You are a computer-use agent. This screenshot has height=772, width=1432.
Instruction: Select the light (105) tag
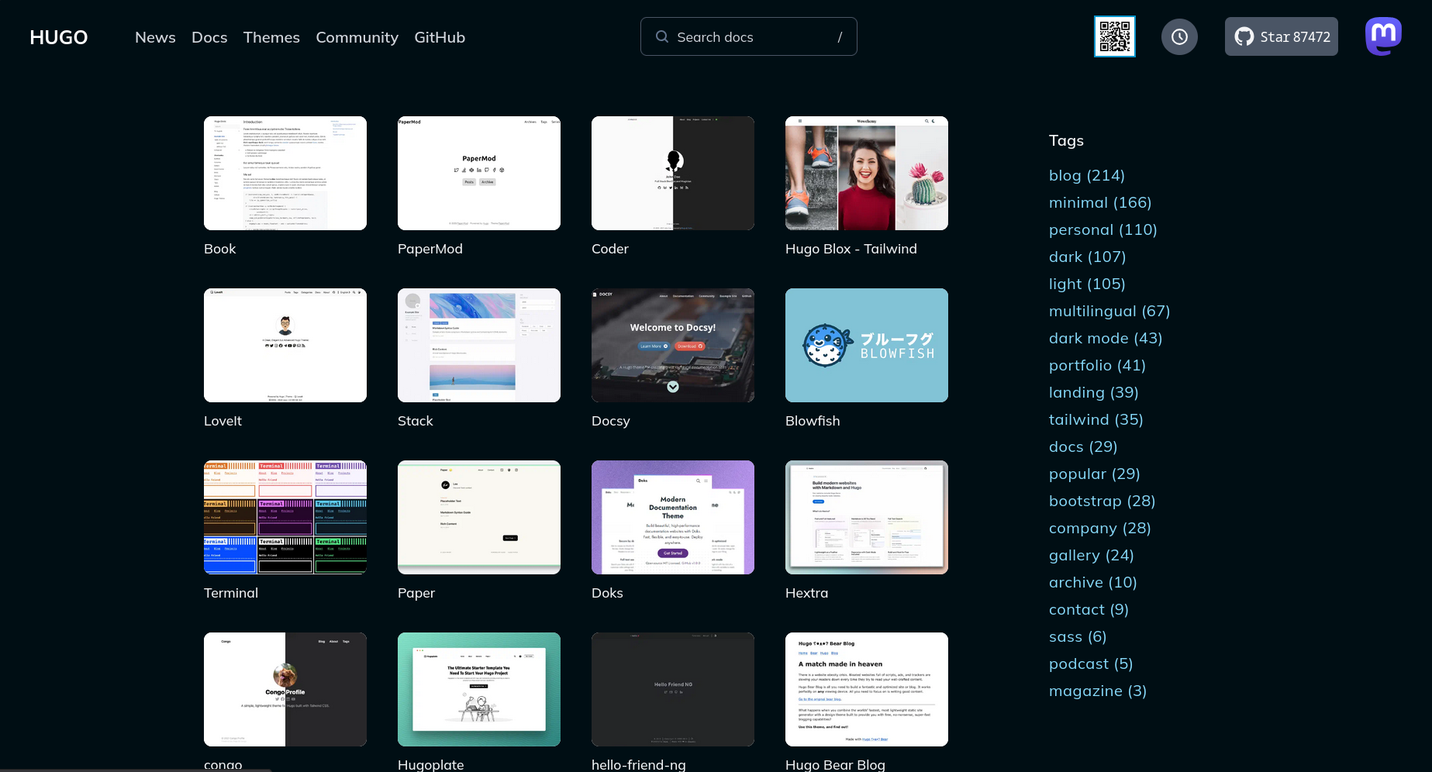click(1087, 284)
